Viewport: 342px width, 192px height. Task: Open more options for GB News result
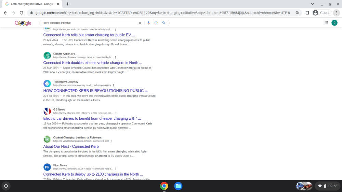coord(116,113)
